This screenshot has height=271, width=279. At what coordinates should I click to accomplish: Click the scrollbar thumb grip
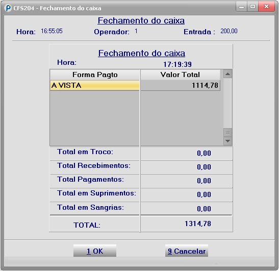(228, 133)
